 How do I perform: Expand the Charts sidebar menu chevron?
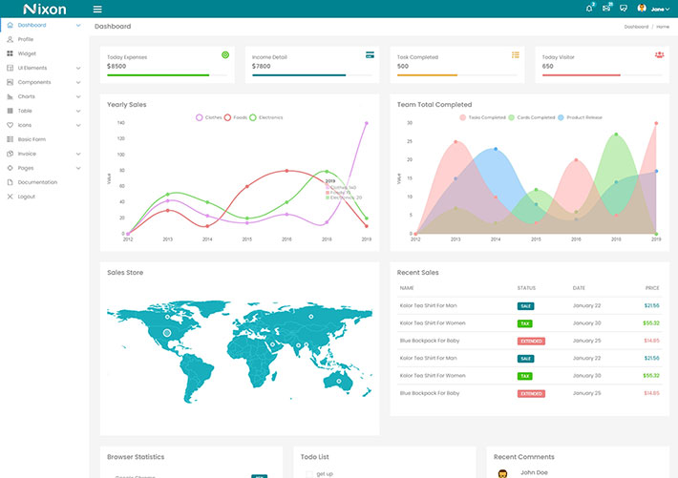point(84,96)
